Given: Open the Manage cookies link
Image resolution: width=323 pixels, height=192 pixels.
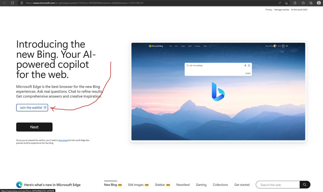Looking at the screenshot, I should (282, 10).
